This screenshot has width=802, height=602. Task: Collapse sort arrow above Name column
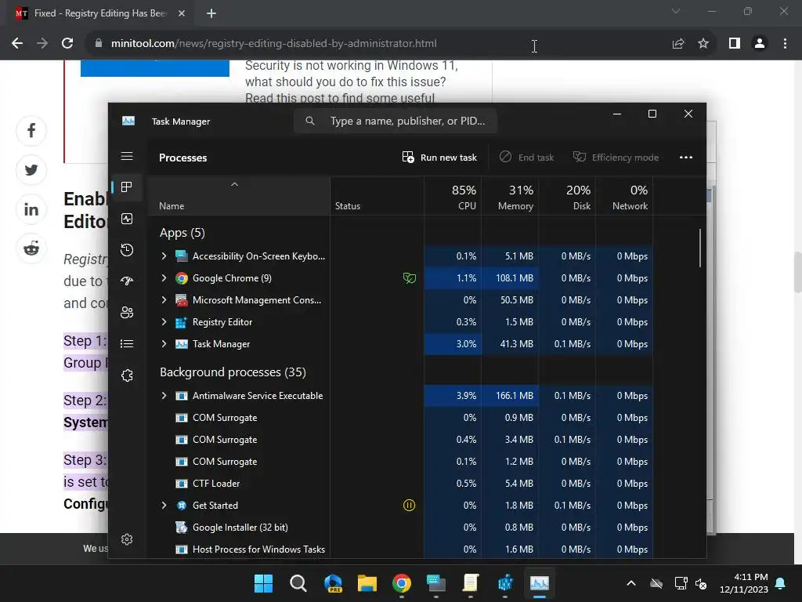tap(234, 184)
